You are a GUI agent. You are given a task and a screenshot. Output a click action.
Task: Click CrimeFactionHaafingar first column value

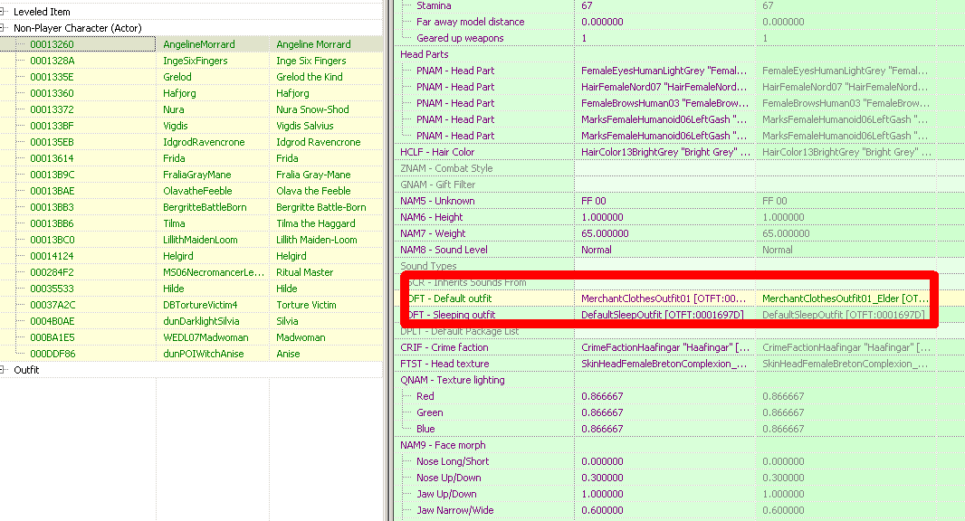pyautogui.click(x=665, y=347)
